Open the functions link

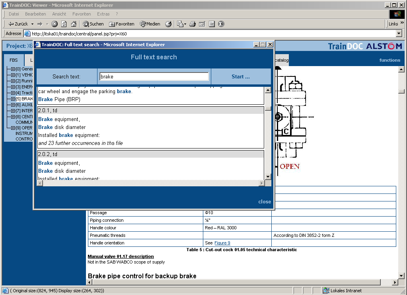click(x=389, y=60)
